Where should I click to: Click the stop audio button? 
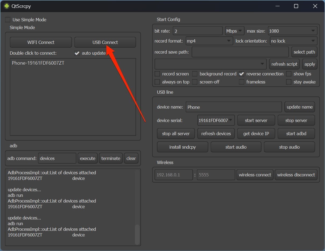click(290, 147)
